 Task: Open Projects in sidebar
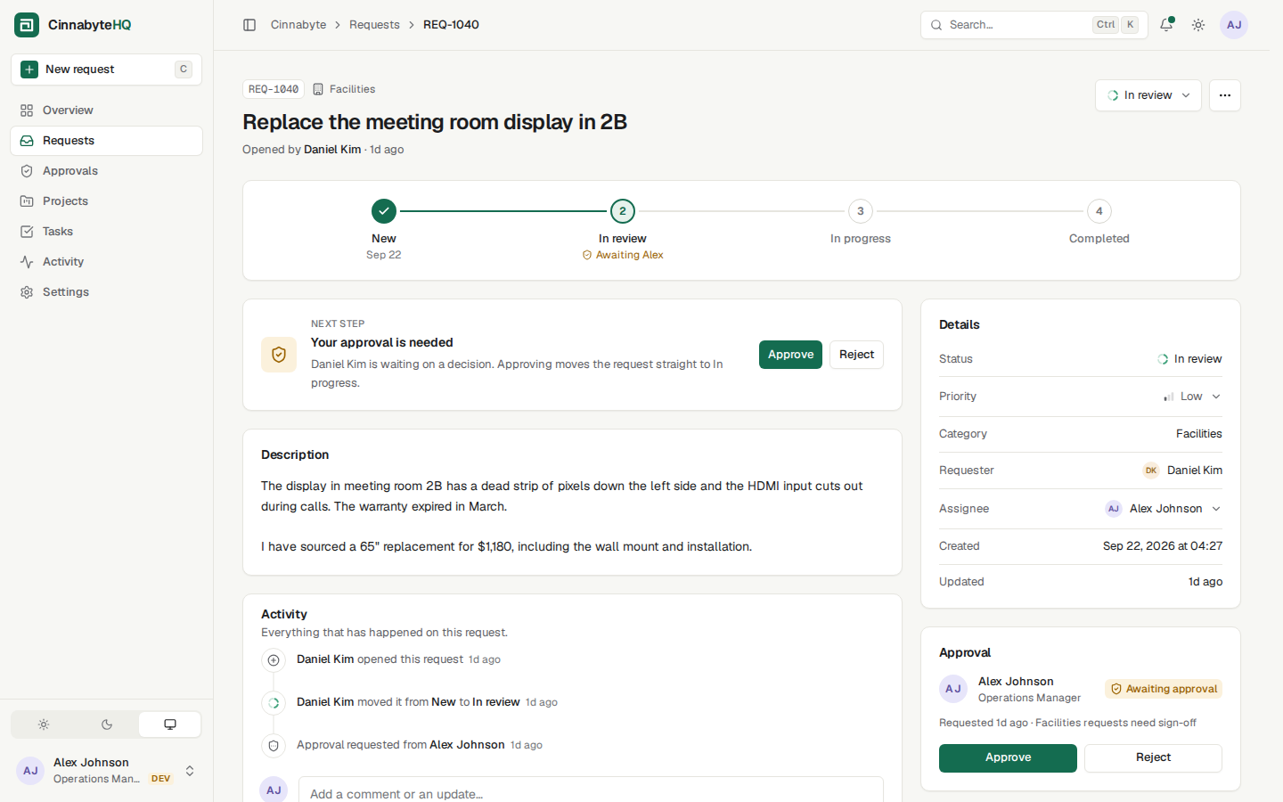pyautogui.click(x=107, y=201)
